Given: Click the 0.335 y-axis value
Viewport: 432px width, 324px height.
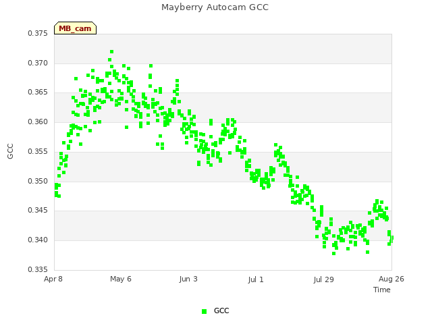Looking at the screenshot, I should pos(38,269).
